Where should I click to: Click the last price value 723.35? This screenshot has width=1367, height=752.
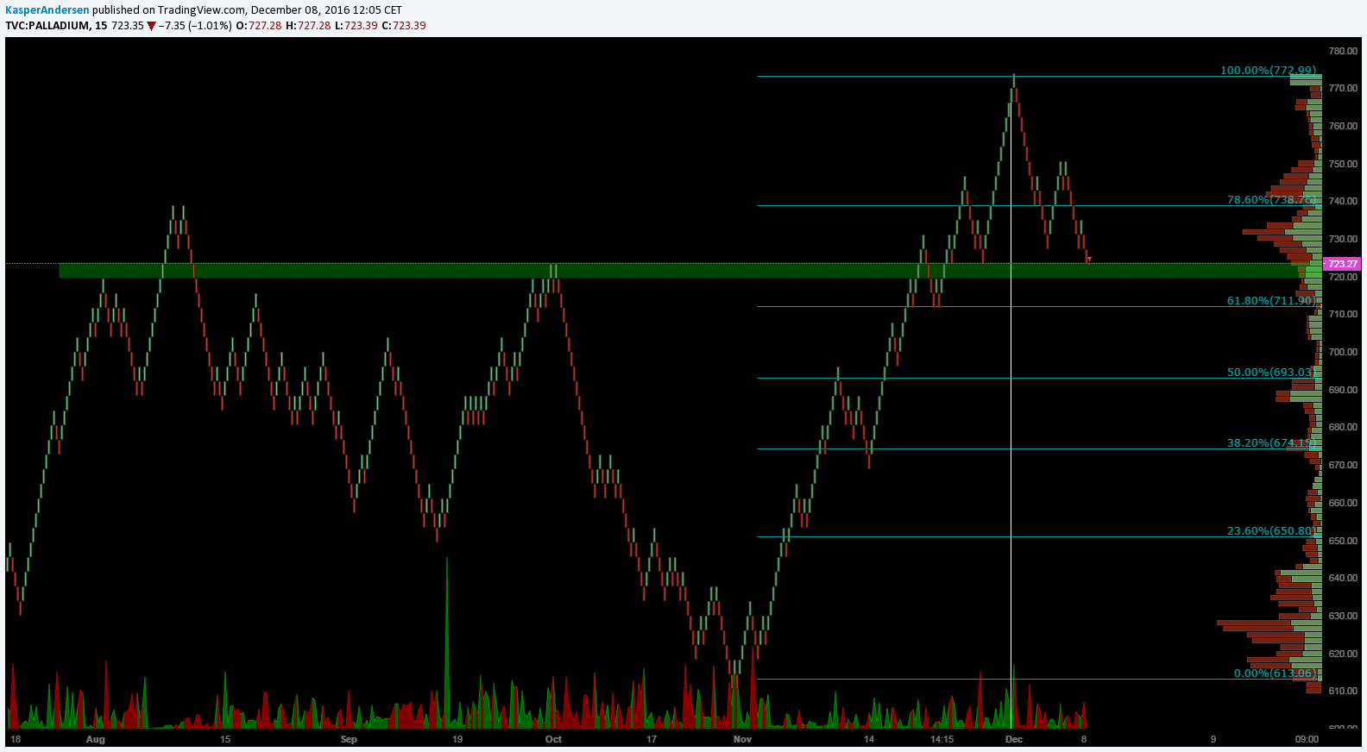point(128,26)
